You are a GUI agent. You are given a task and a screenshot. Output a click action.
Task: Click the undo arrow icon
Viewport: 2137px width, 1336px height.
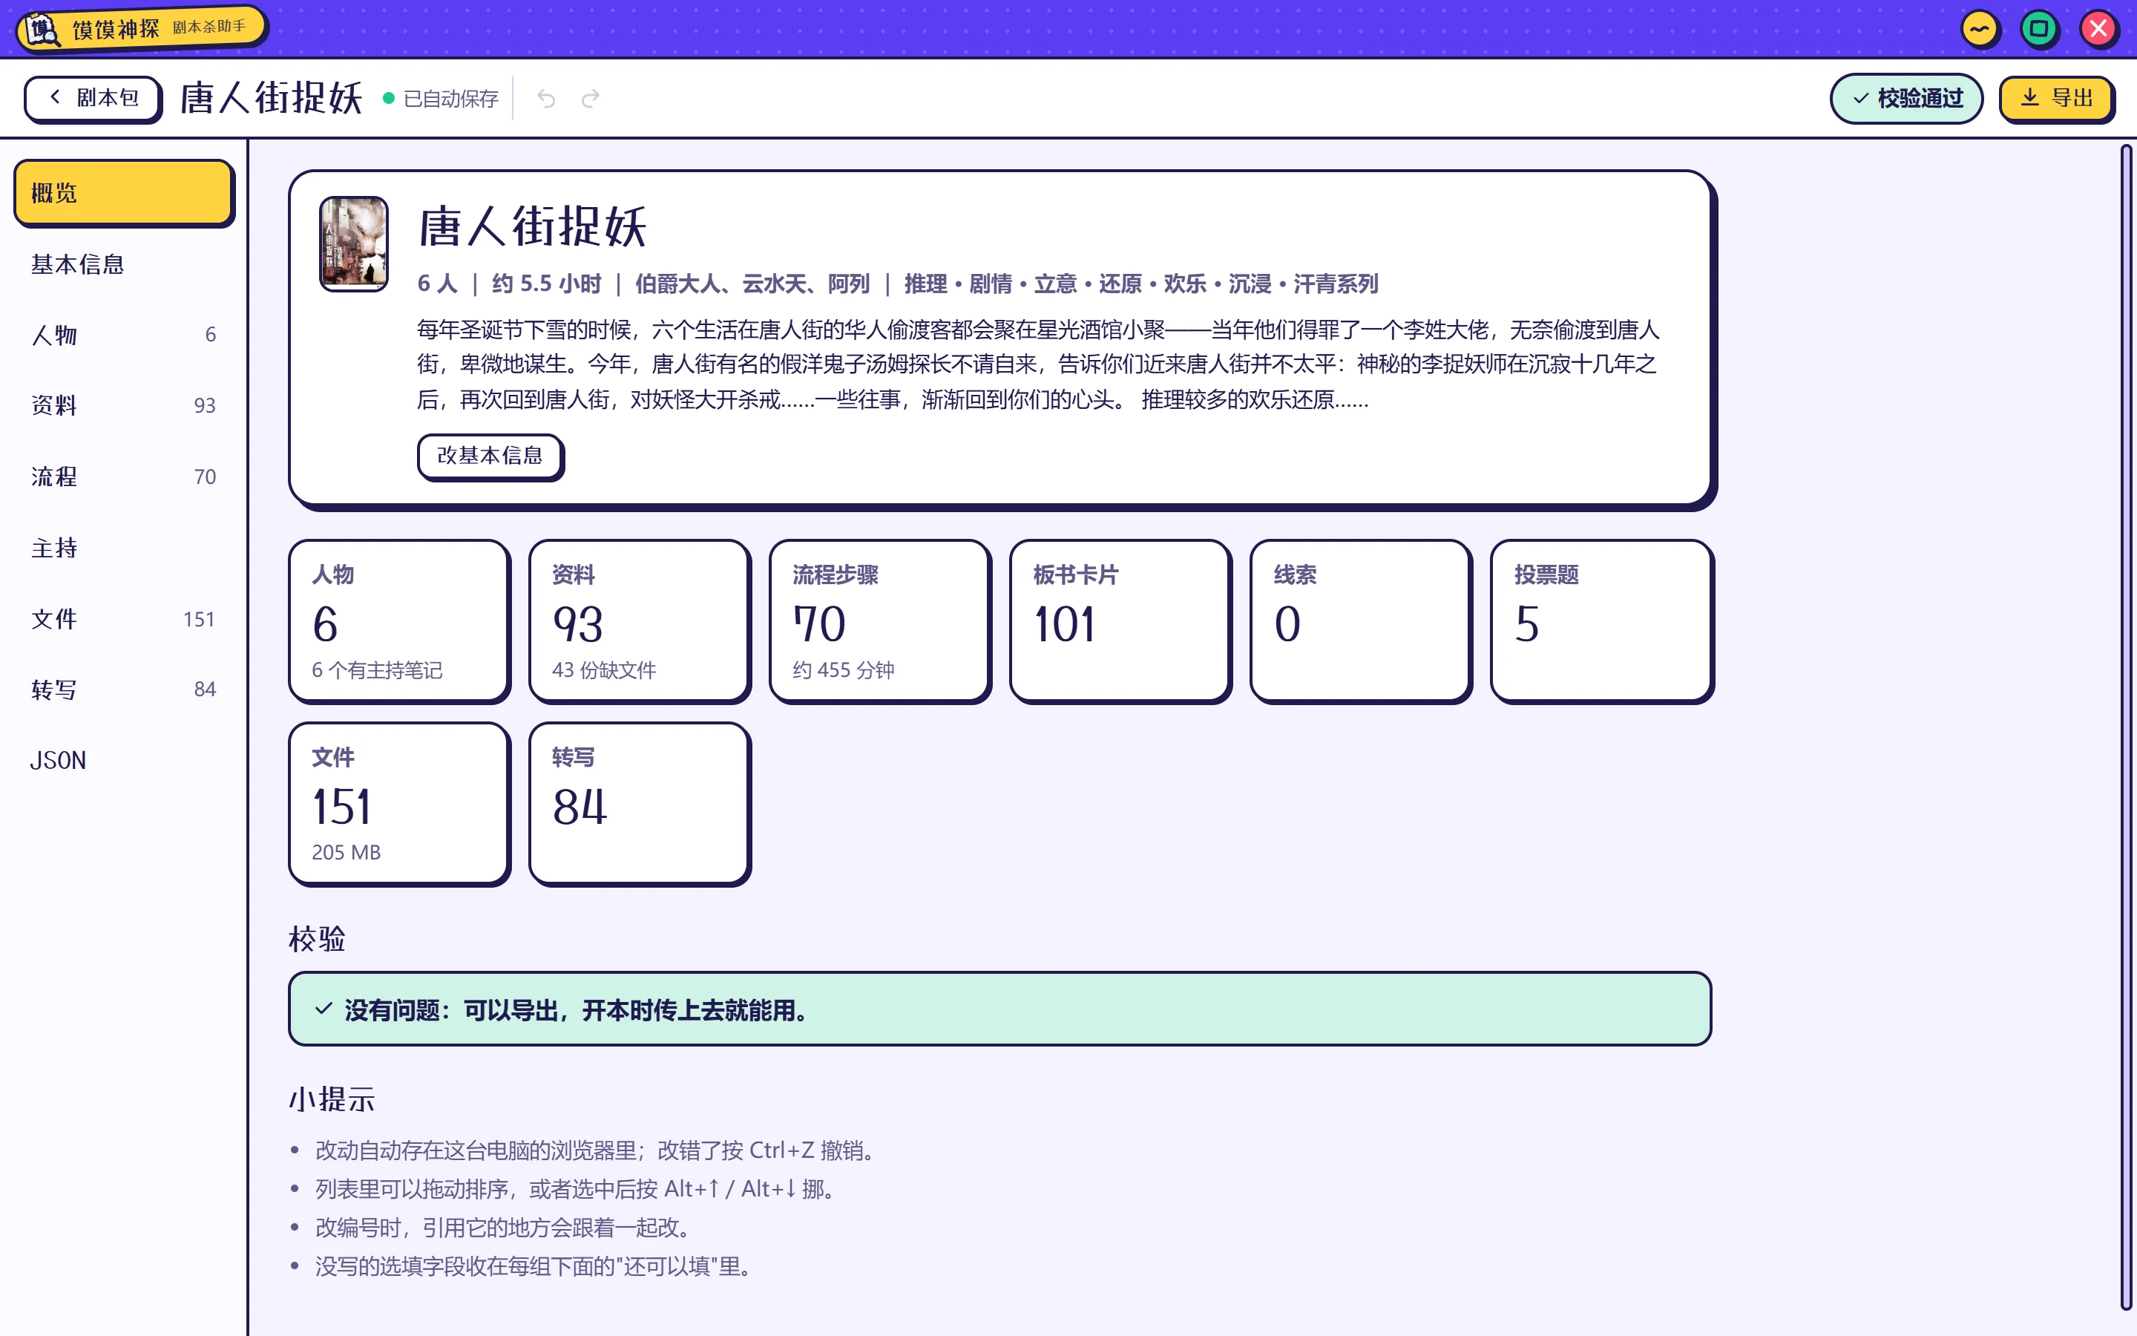pos(545,98)
